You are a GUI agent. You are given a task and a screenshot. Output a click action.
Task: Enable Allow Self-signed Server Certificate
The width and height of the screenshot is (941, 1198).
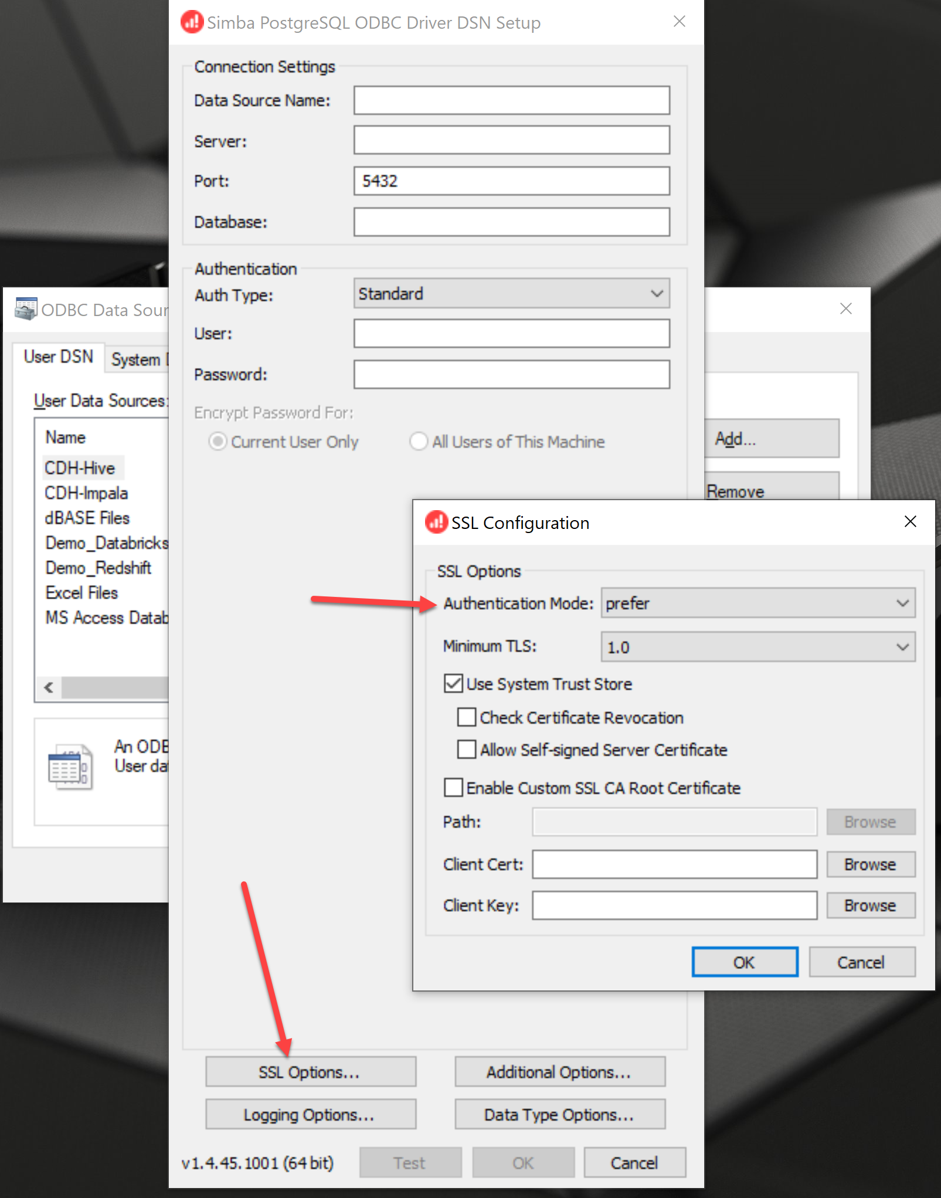coord(467,749)
